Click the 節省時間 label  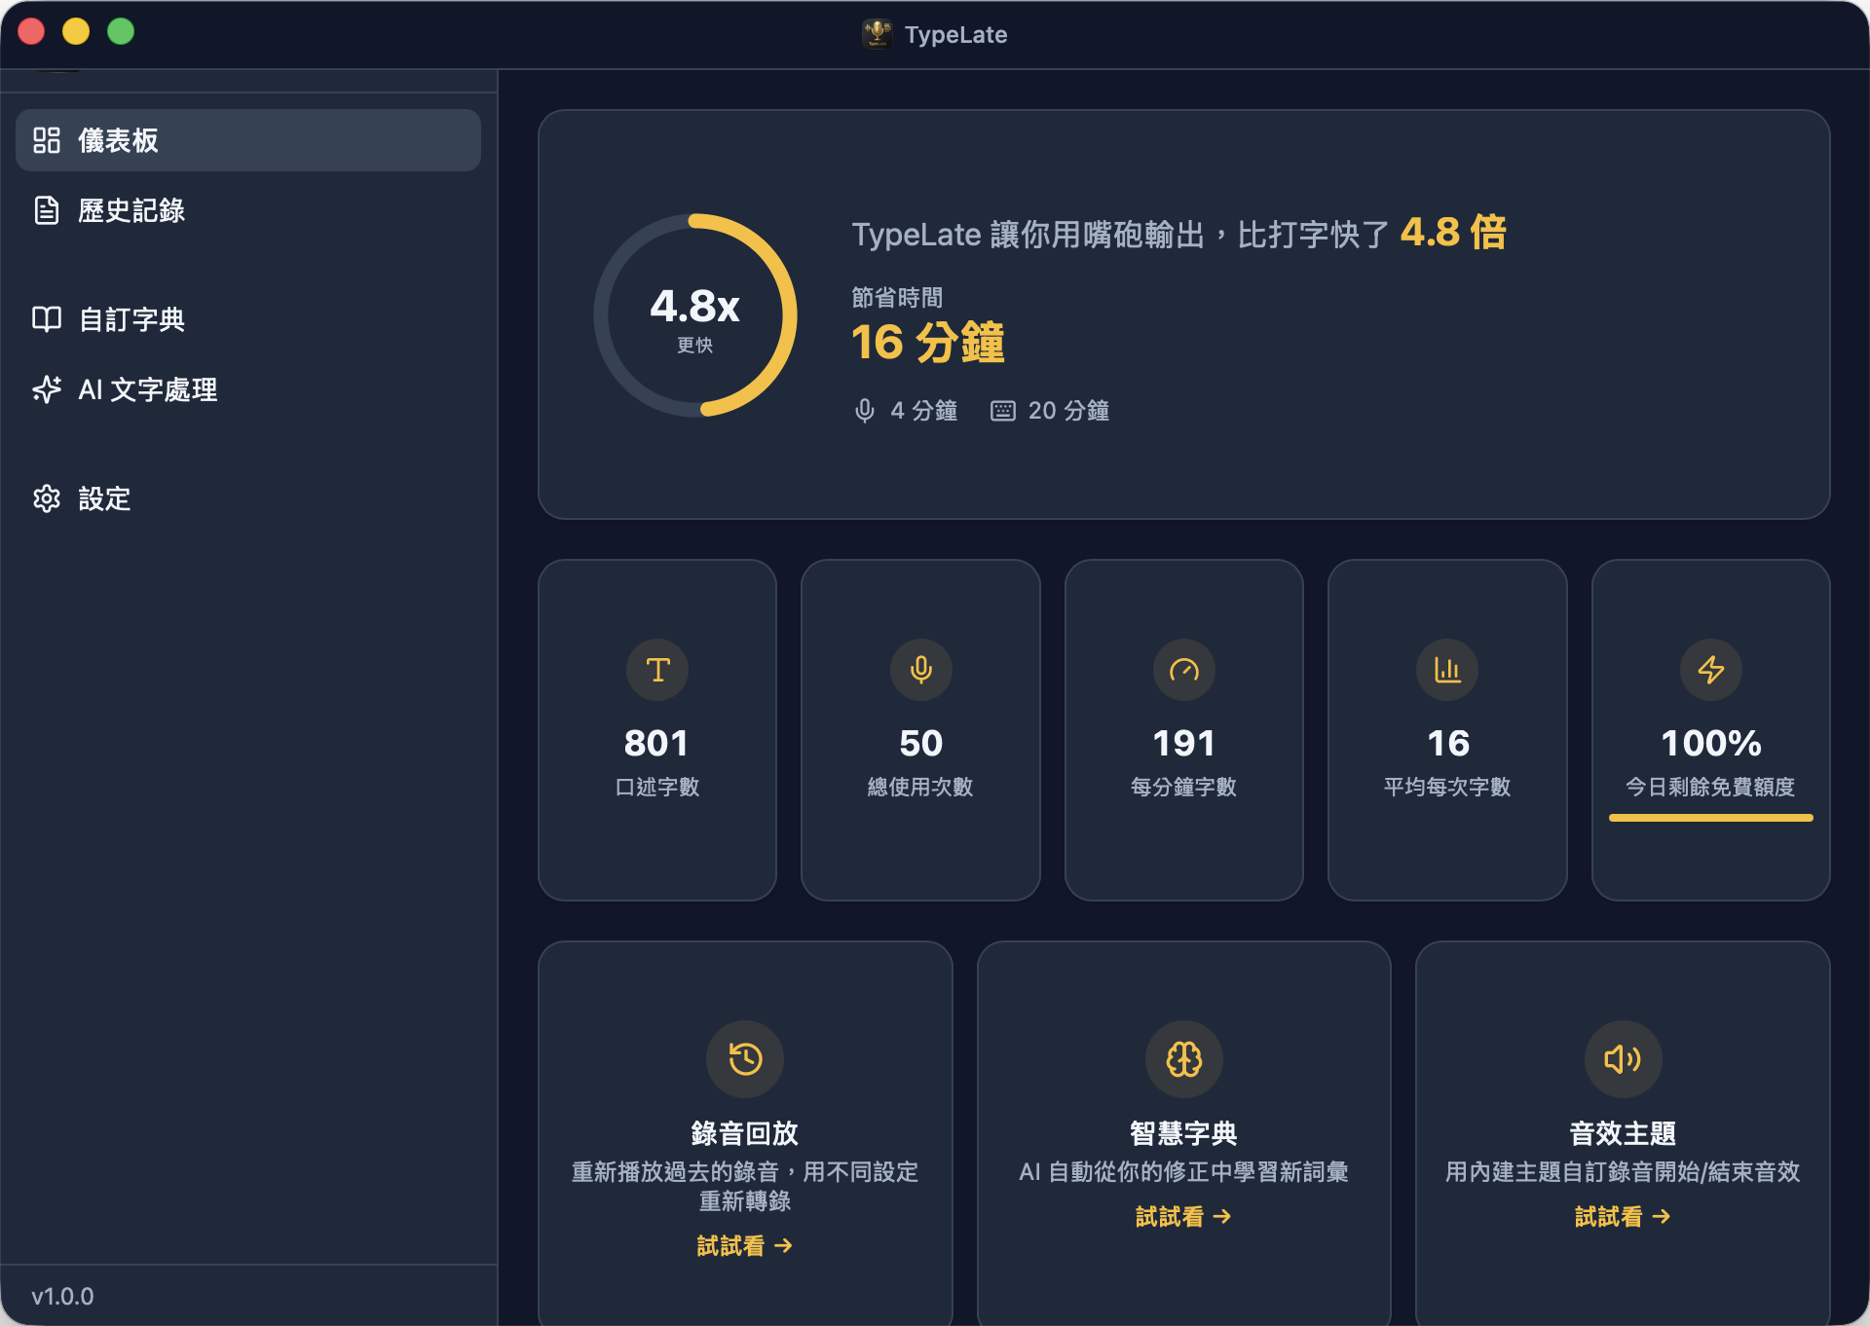point(897,298)
